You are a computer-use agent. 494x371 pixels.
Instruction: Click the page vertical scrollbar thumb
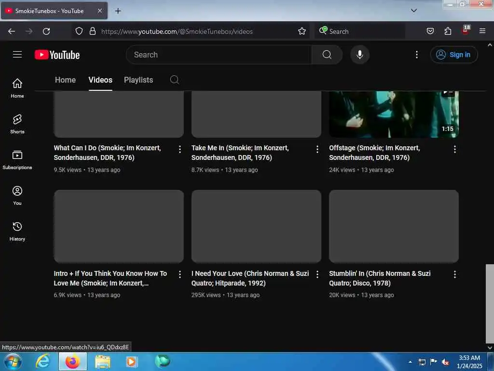[x=490, y=304]
